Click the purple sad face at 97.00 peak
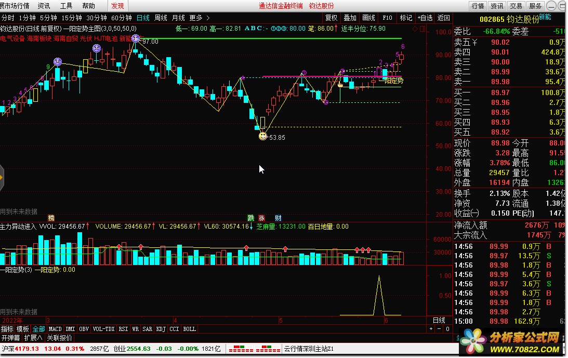568x358 pixels. 136,38
